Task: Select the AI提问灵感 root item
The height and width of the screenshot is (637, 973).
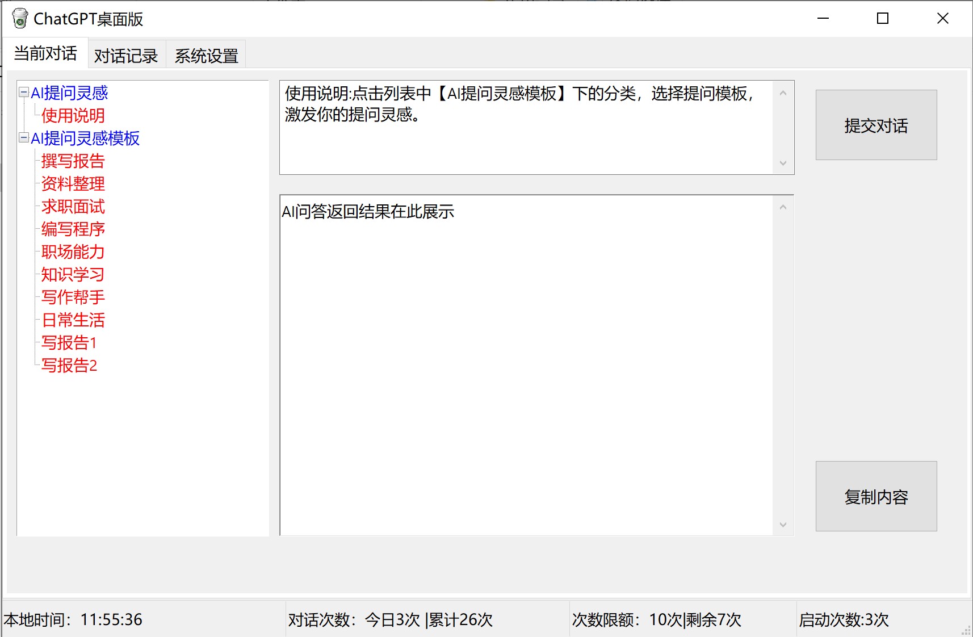Action: (x=69, y=93)
